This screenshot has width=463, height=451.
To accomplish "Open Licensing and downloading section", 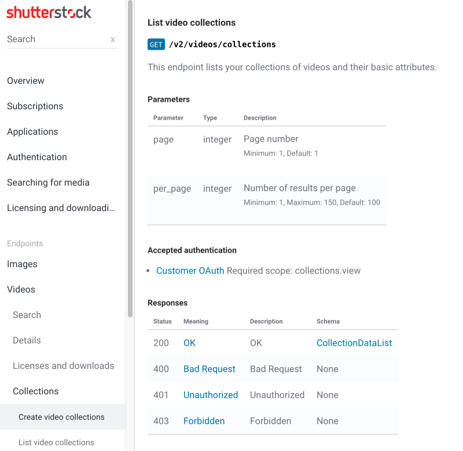I will (60, 208).
